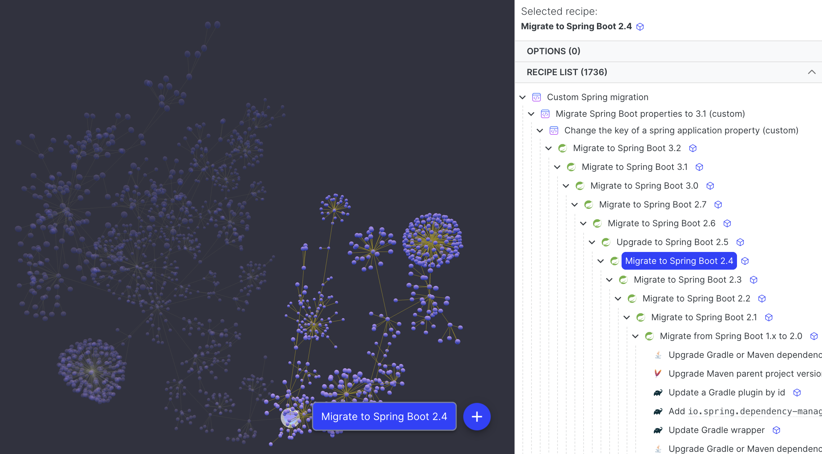Click the Migrate to Spring Boot 2.4 graph tooltip

pyautogui.click(x=384, y=416)
